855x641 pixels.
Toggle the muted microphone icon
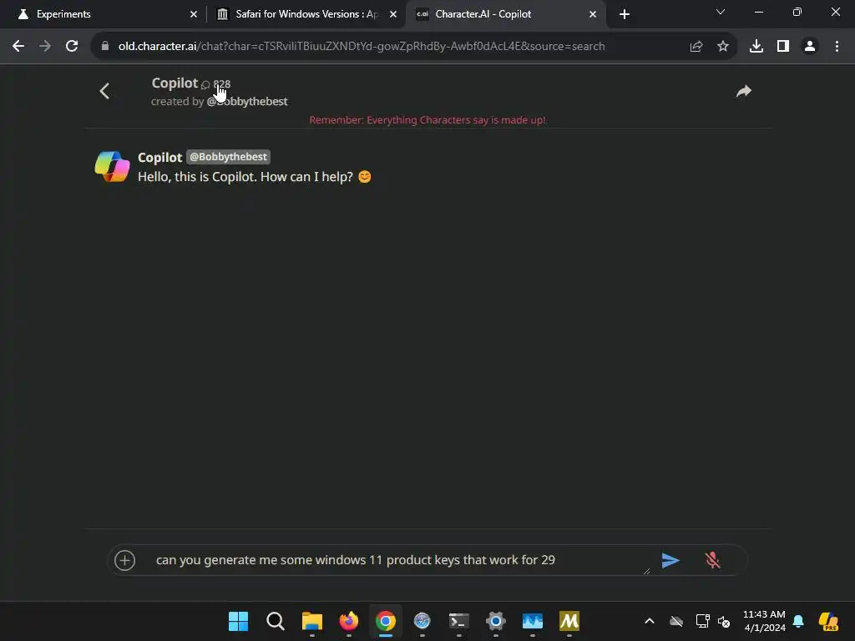(712, 560)
